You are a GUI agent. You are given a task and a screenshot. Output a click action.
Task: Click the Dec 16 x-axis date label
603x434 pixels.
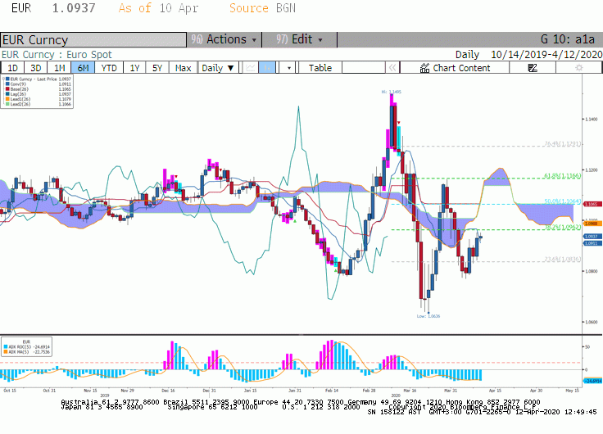(x=168, y=391)
